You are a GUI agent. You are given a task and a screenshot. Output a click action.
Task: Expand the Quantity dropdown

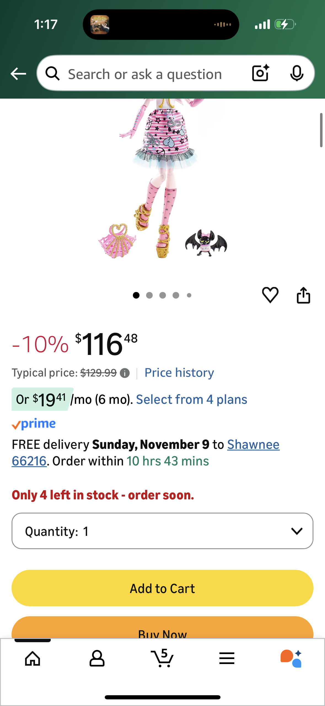click(162, 531)
